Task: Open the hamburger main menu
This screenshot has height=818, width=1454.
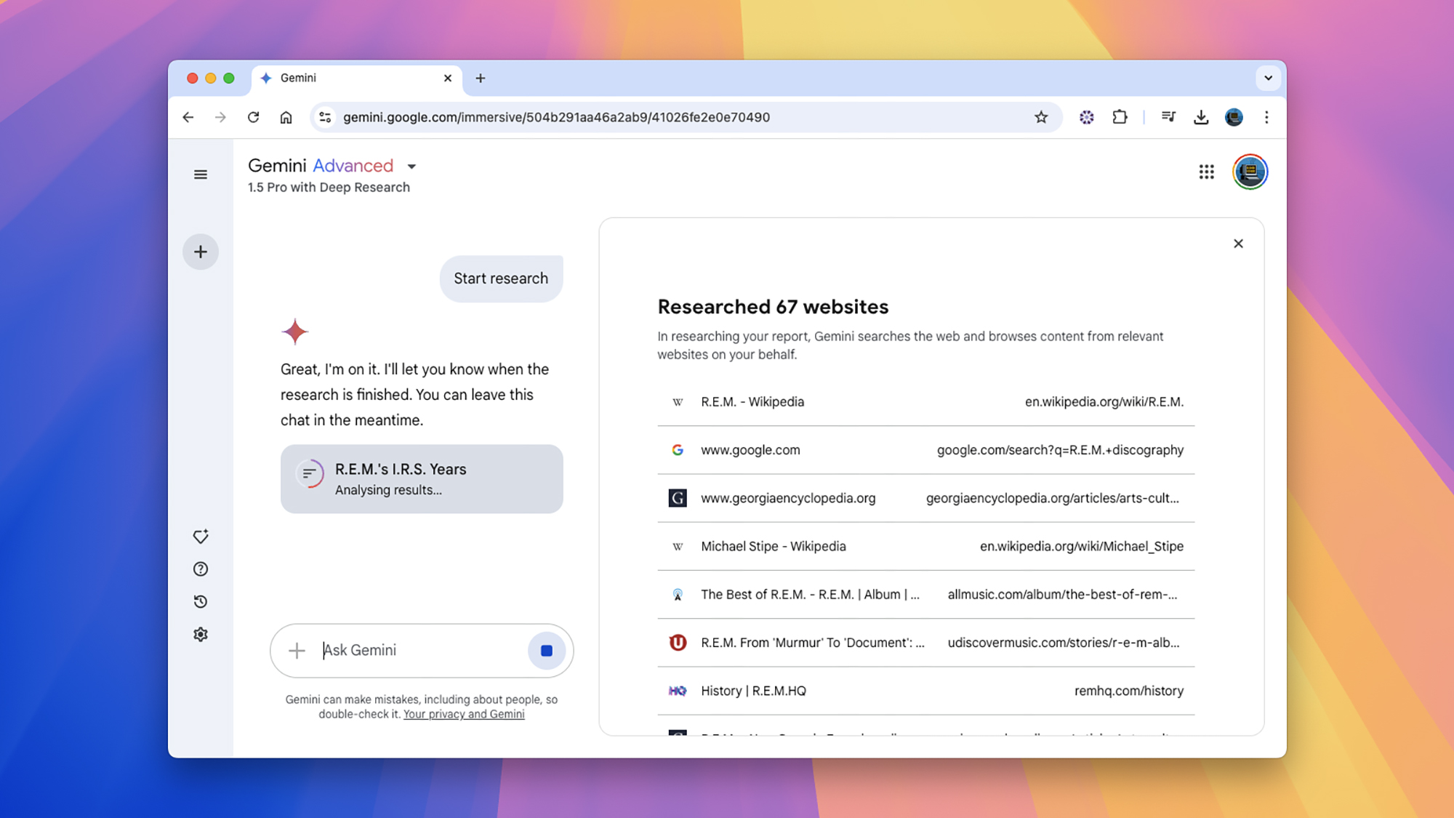Action: [201, 175]
